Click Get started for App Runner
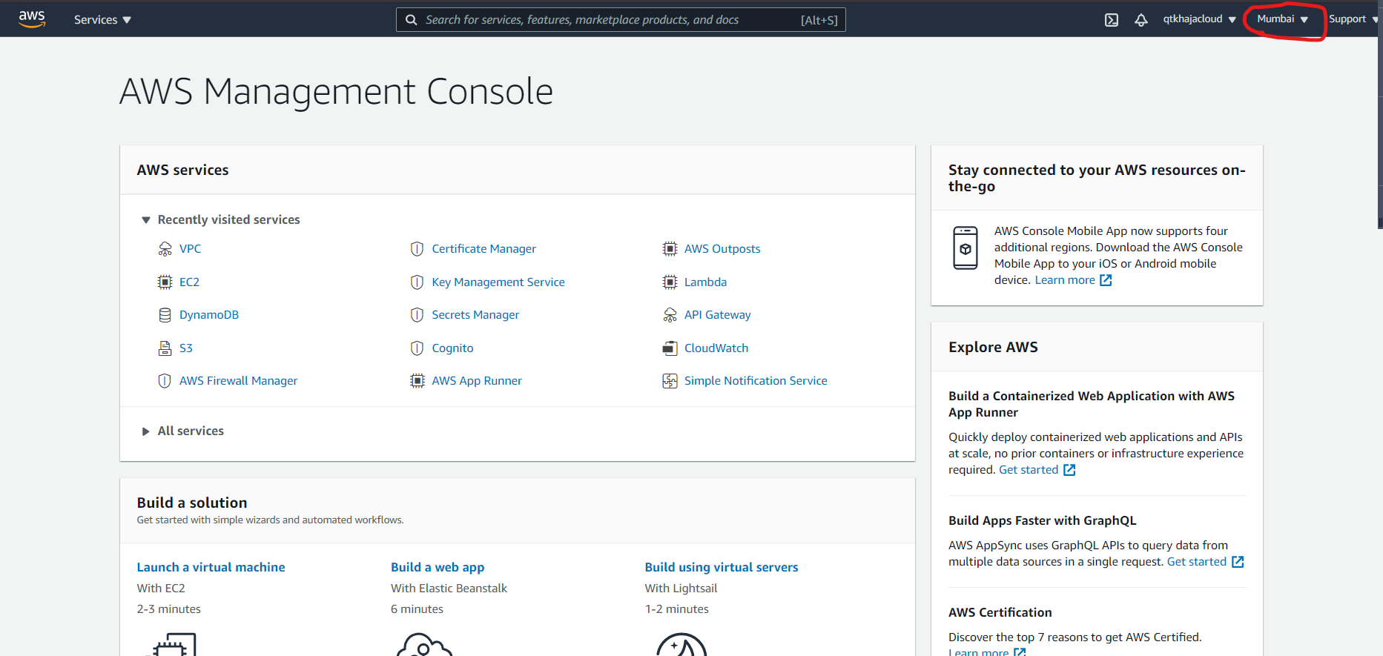The image size is (1383, 656). point(1037,470)
